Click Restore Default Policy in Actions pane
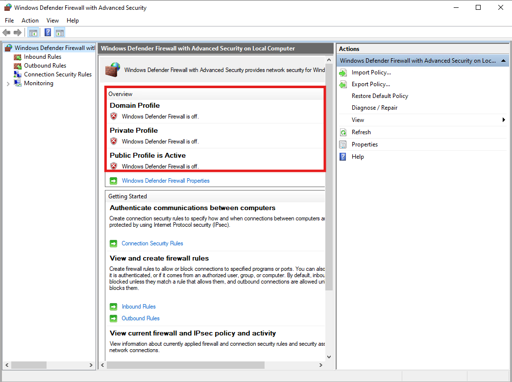 (380, 96)
